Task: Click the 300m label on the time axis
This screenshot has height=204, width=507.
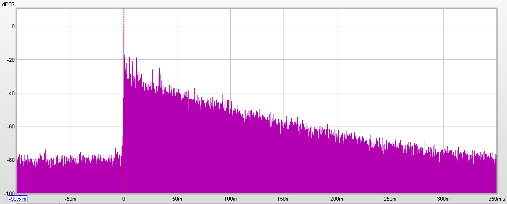Action: tap(443, 198)
